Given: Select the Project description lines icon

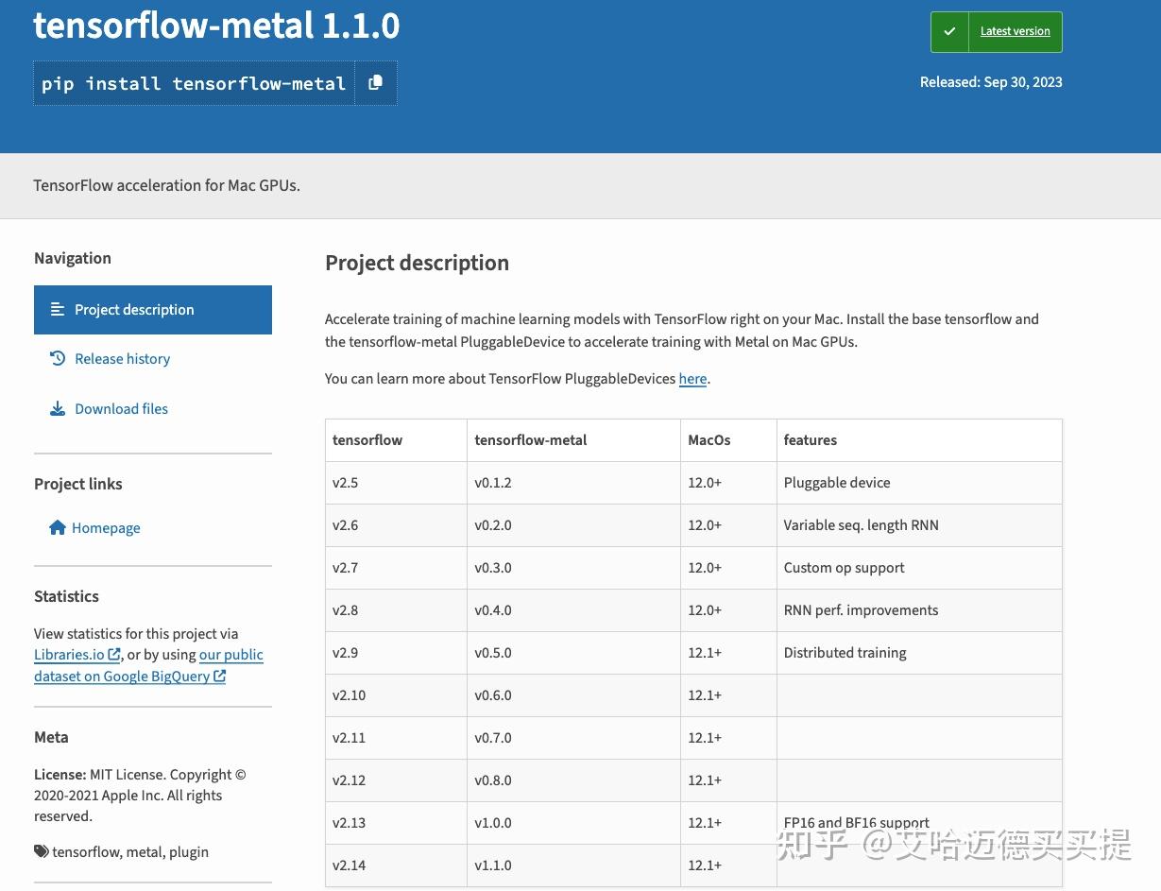Looking at the screenshot, I should 56,309.
